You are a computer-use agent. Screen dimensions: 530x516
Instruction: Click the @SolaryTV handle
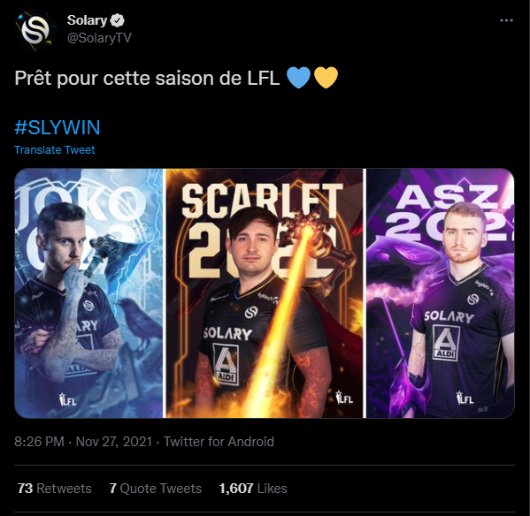click(x=99, y=38)
